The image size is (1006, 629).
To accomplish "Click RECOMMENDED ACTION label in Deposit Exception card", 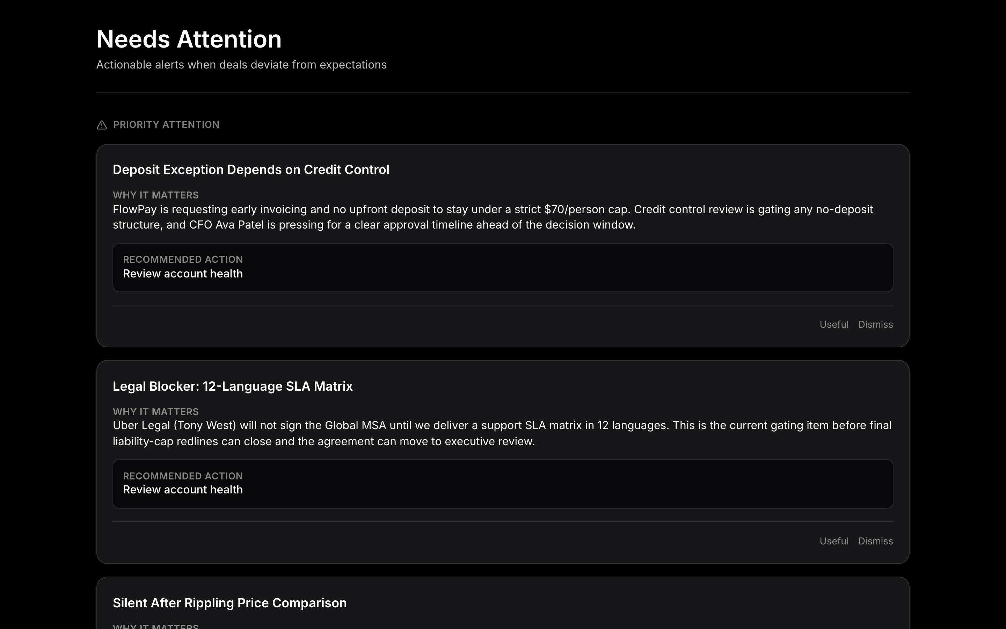I will point(182,260).
